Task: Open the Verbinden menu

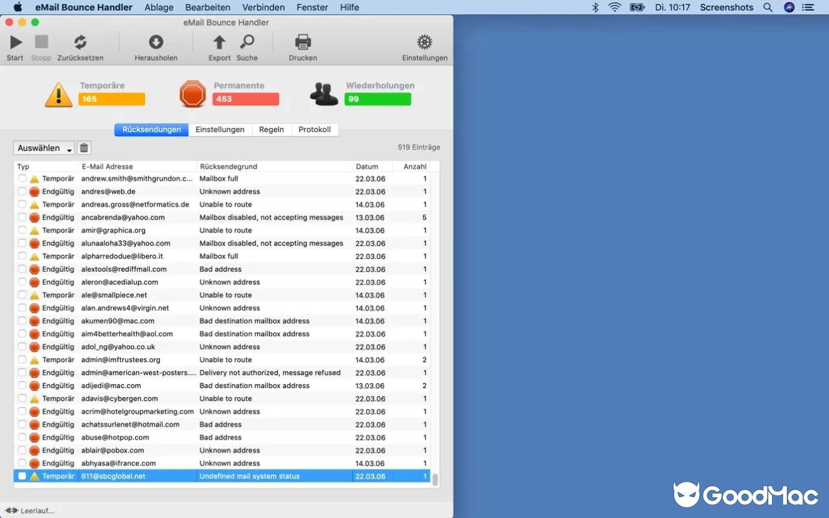Action: click(x=263, y=7)
